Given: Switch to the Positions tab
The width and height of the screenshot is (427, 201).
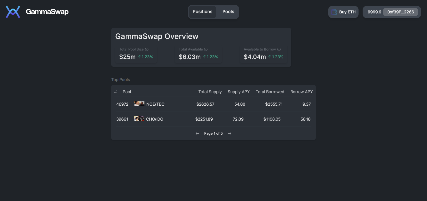Looking at the screenshot, I should pyautogui.click(x=203, y=12).
